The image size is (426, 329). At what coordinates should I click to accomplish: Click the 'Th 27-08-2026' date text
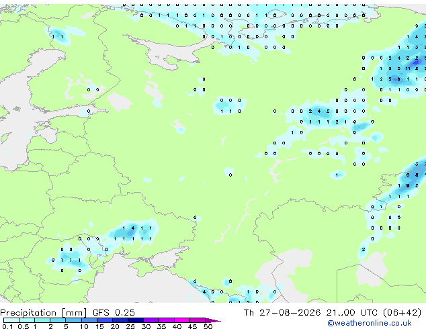[x=282, y=312]
